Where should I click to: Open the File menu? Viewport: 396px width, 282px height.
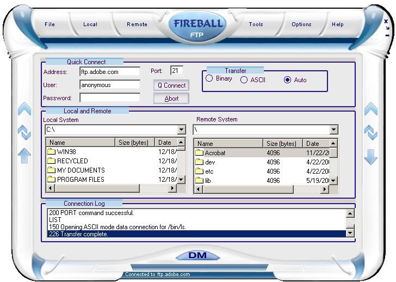(49, 24)
